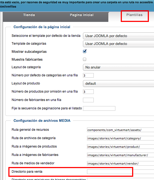Click the pagination sequence input field
Viewport: 154px width, 180px height.
pyautogui.click(x=99, y=108)
